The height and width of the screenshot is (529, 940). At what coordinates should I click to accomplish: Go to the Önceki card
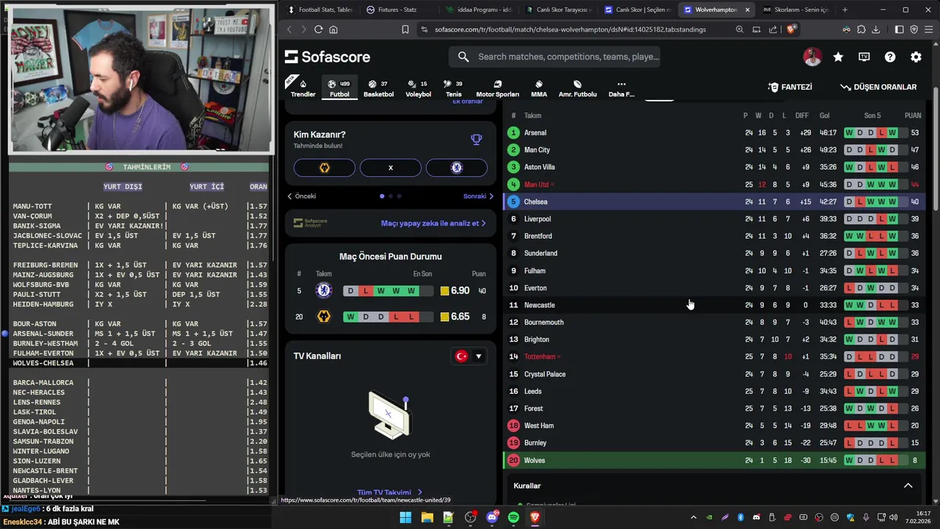point(302,196)
